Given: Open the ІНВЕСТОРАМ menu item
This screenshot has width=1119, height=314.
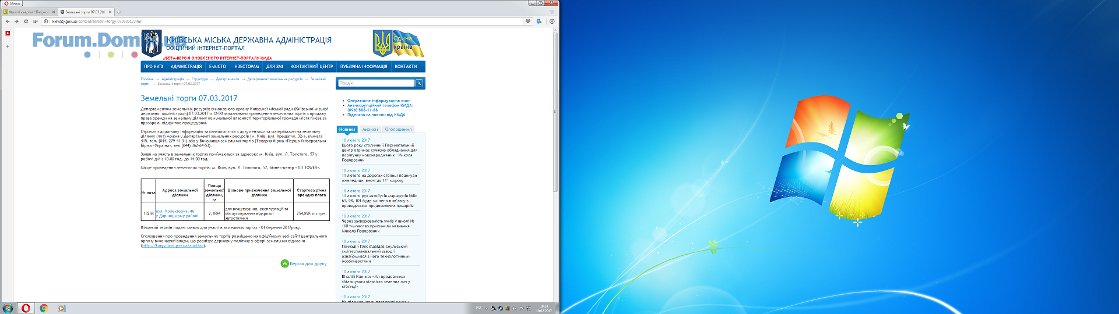Looking at the screenshot, I should coord(246,66).
